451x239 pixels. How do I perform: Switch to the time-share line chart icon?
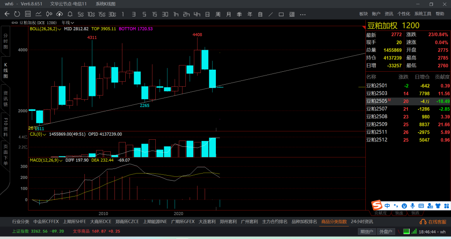[38, 14]
